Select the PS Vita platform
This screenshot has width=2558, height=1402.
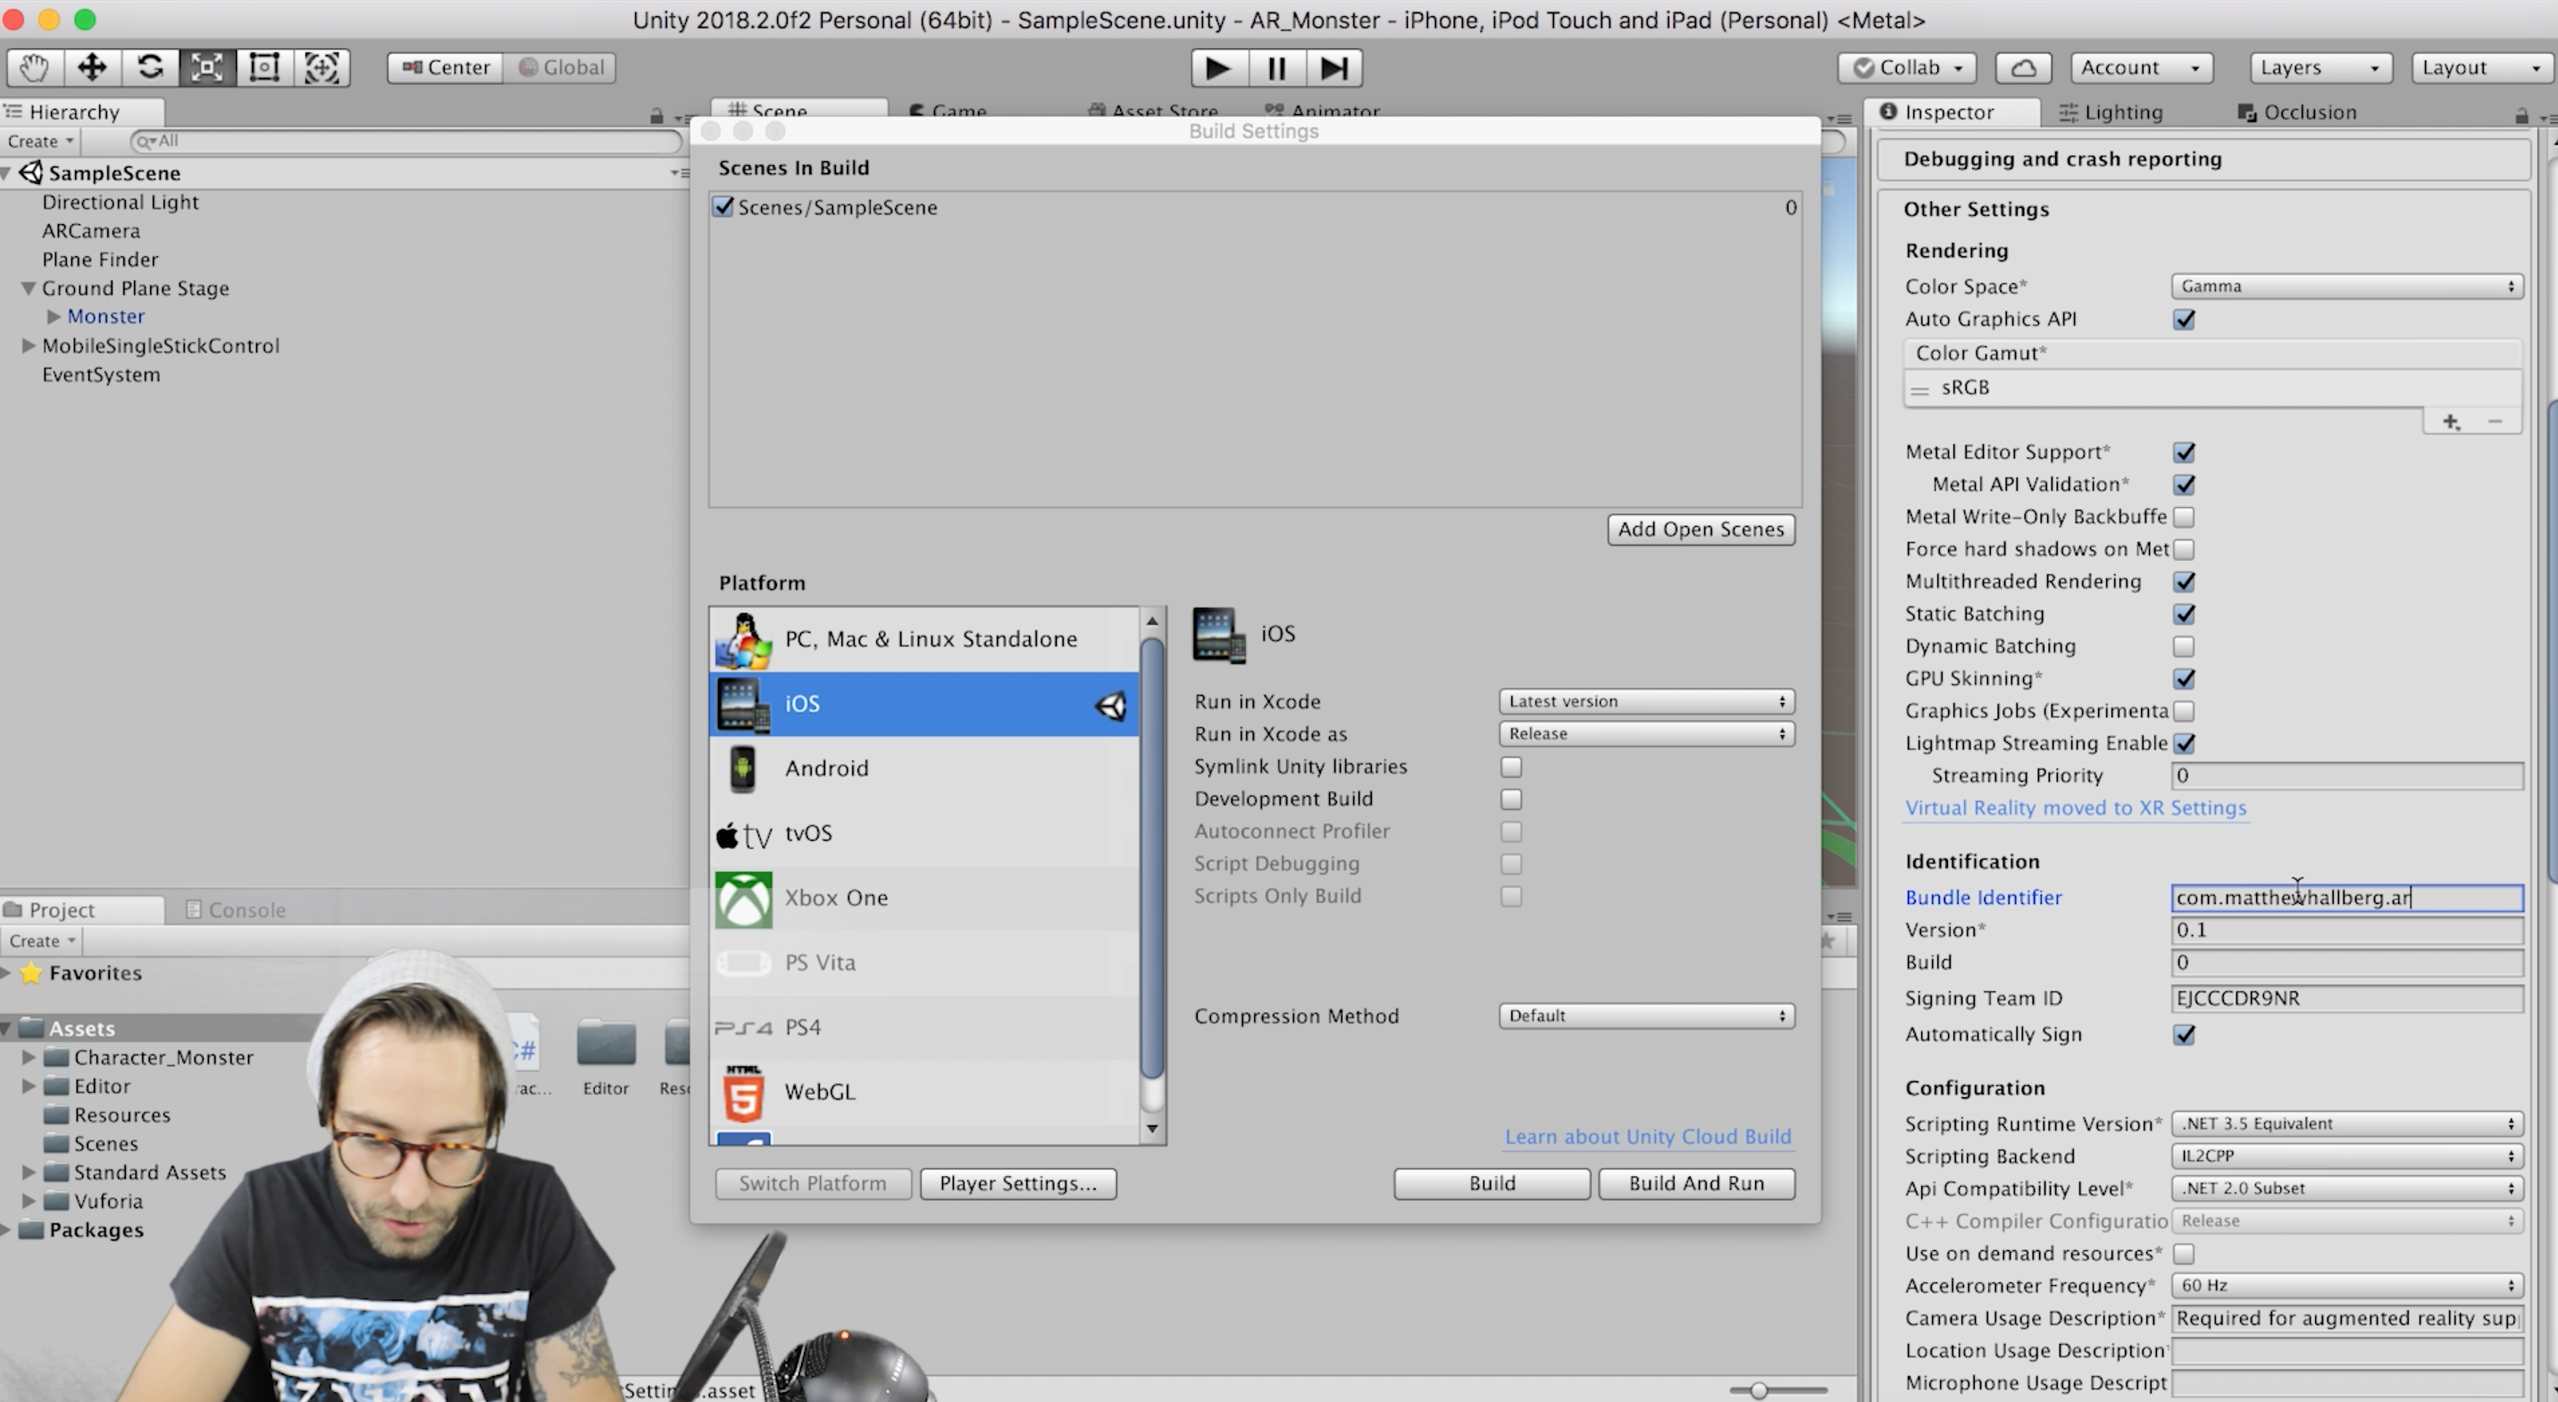(x=924, y=962)
